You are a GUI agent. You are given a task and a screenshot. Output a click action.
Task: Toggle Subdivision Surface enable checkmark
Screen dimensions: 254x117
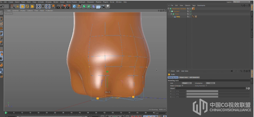pos(191,9)
